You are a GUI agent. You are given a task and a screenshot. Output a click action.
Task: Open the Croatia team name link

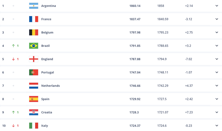[46, 112]
